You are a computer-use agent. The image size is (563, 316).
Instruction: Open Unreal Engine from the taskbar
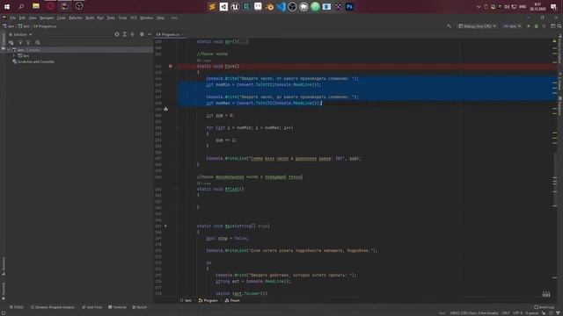tap(235, 6)
